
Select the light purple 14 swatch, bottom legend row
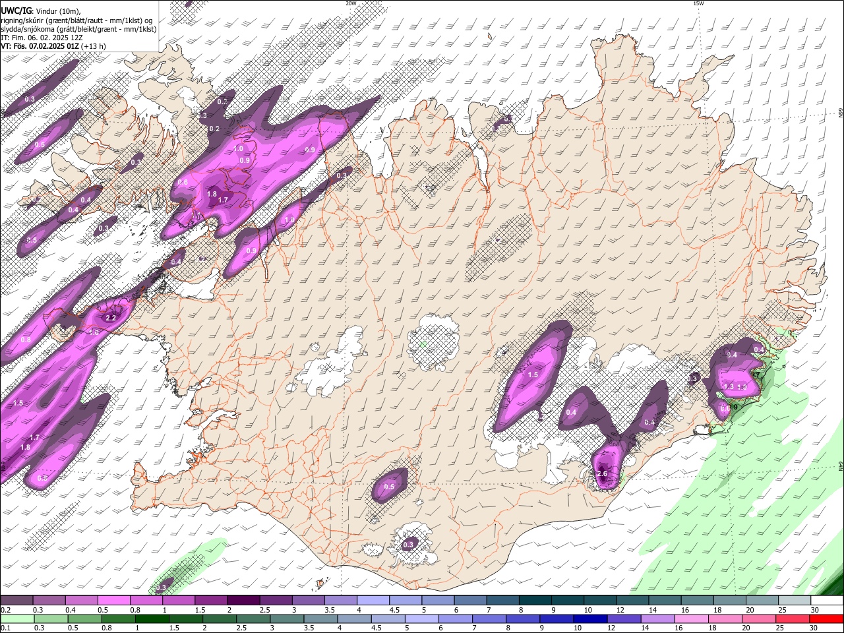657,618
